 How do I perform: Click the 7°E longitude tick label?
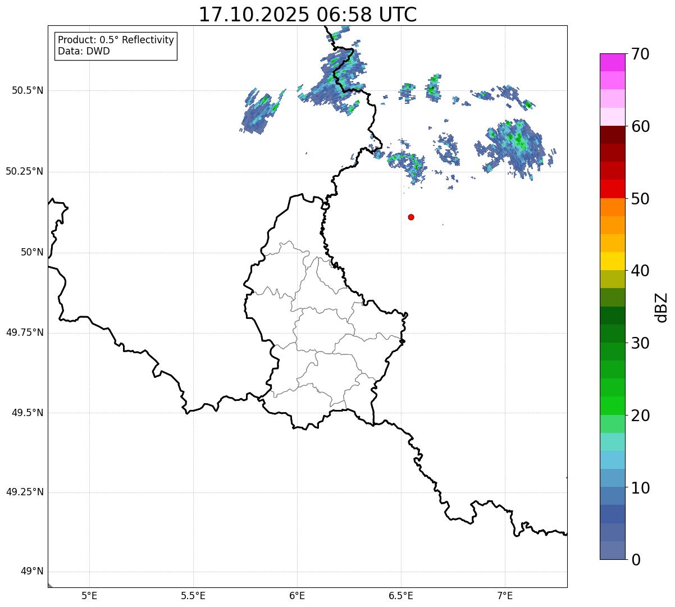click(505, 595)
